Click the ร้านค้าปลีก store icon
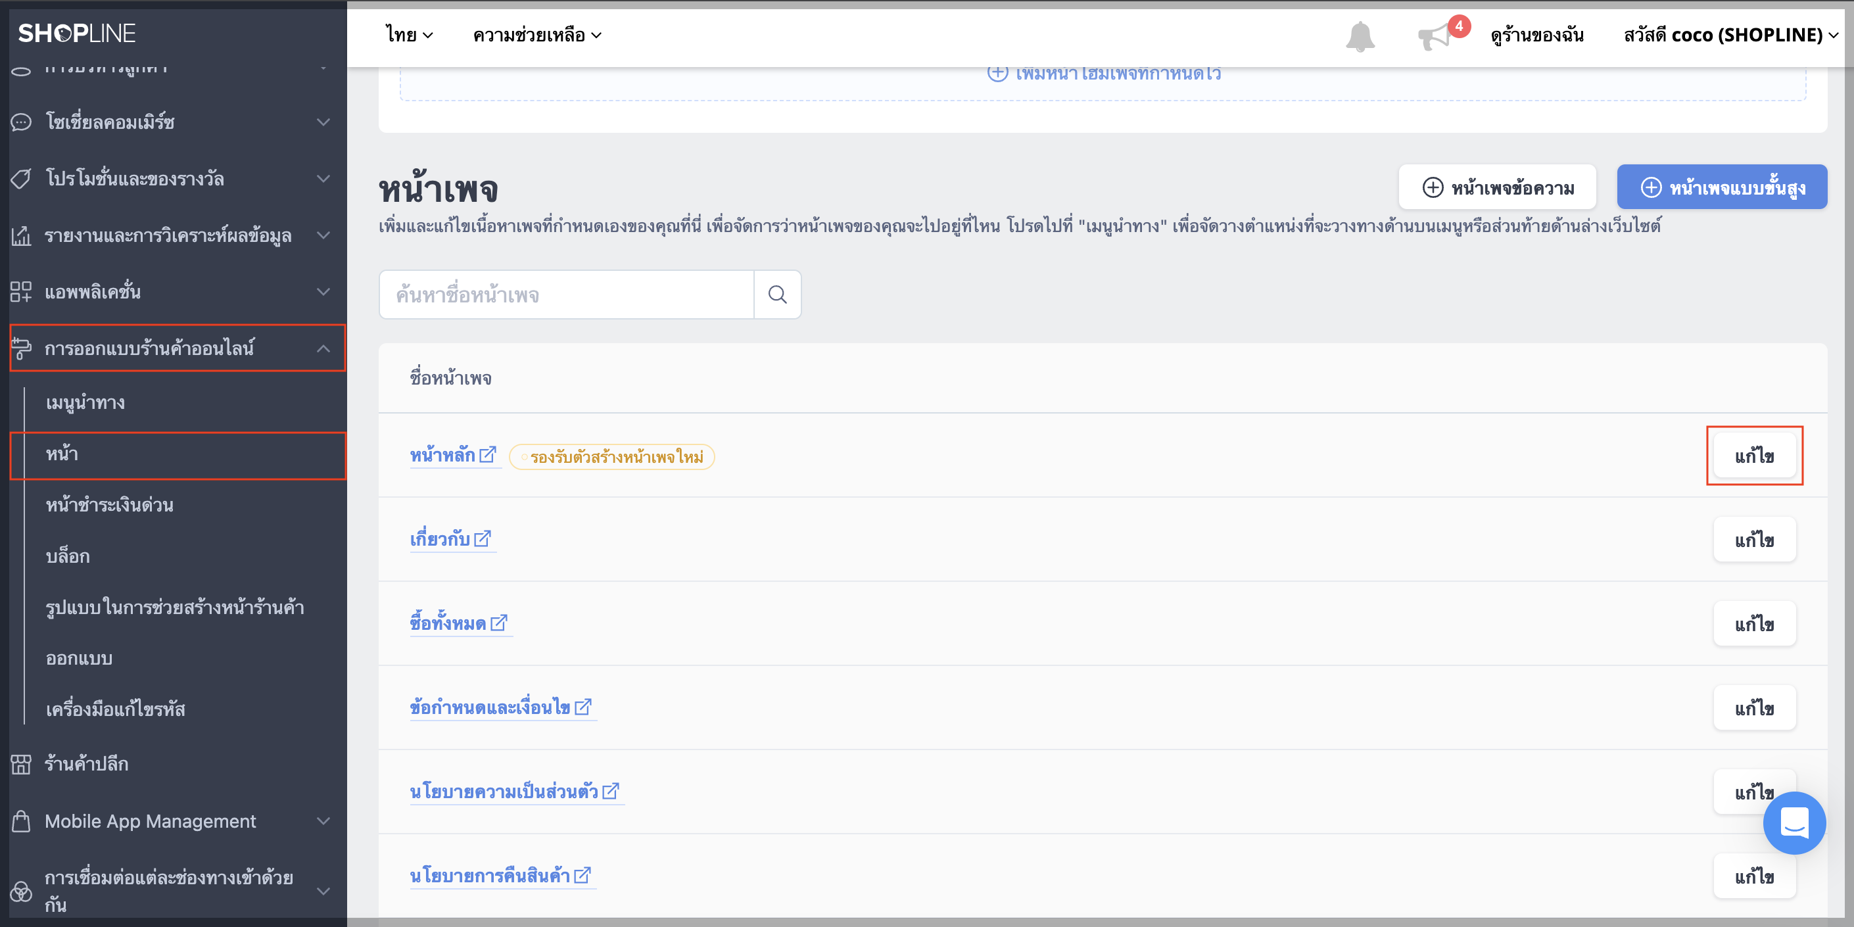Viewport: 1854px width, 927px height. click(21, 763)
